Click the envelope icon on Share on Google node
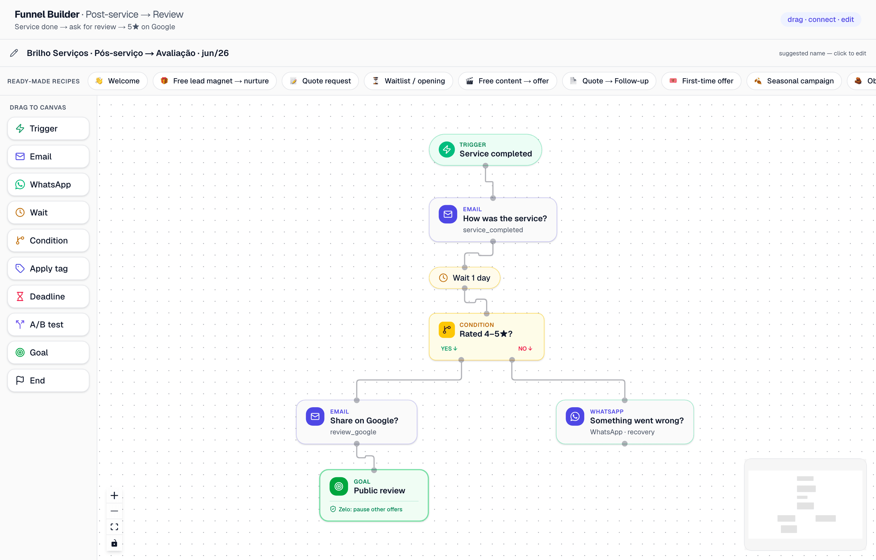The image size is (876, 560). click(315, 417)
